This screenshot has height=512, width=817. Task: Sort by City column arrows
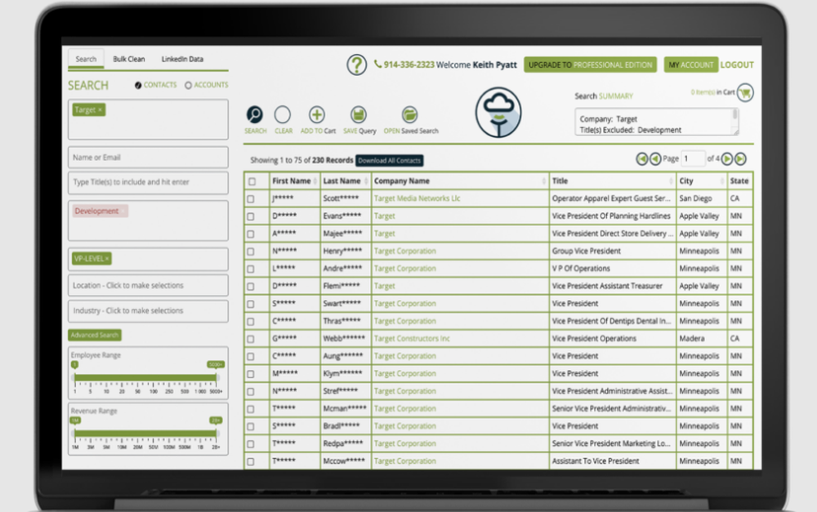[721, 180]
